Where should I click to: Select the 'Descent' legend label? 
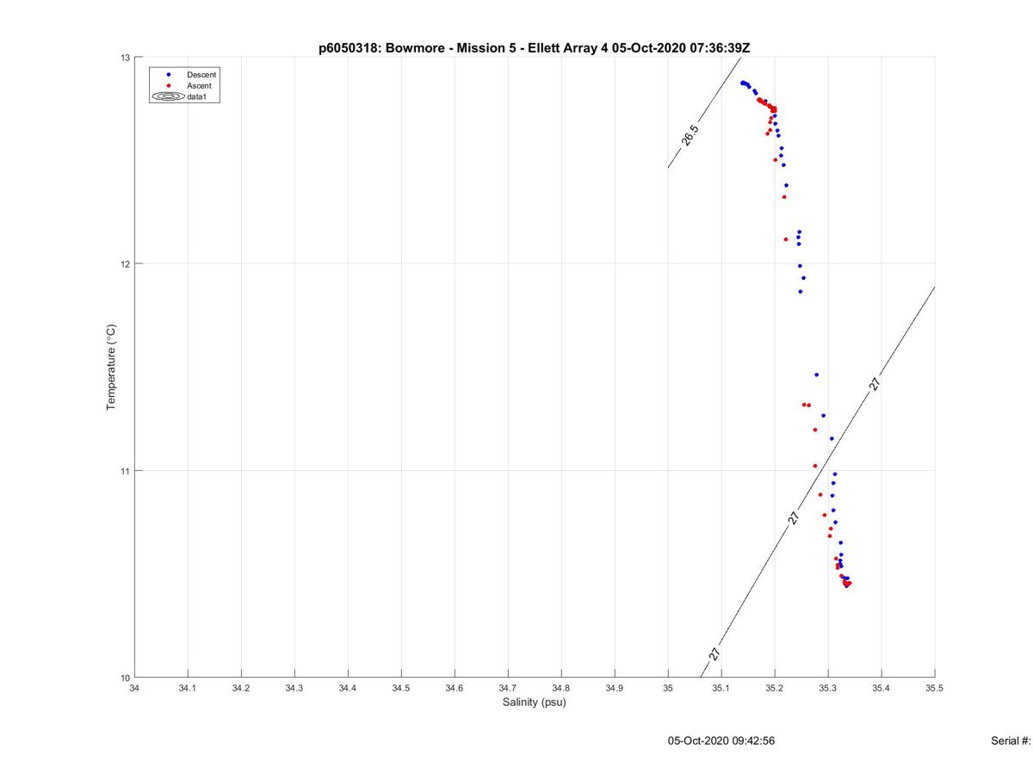click(201, 75)
